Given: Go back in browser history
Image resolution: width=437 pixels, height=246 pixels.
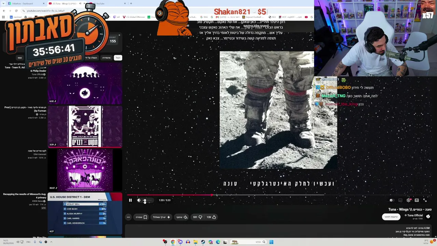Looking at the screenshot, I should [4, 11].
